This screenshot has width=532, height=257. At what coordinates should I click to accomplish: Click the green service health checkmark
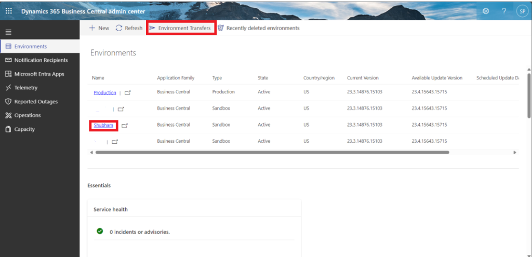[100, 231]
